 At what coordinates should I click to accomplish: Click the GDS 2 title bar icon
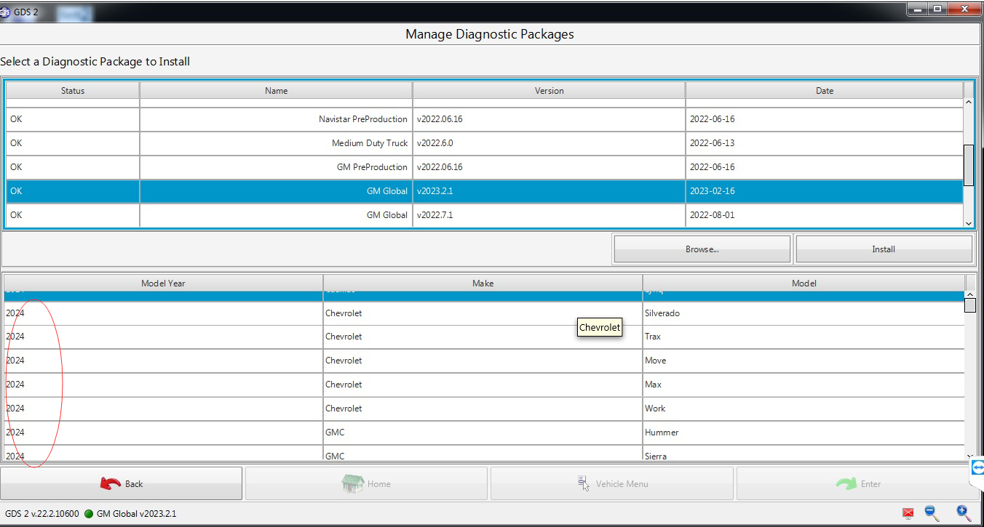pyautogui.click(x=4, y=12)
